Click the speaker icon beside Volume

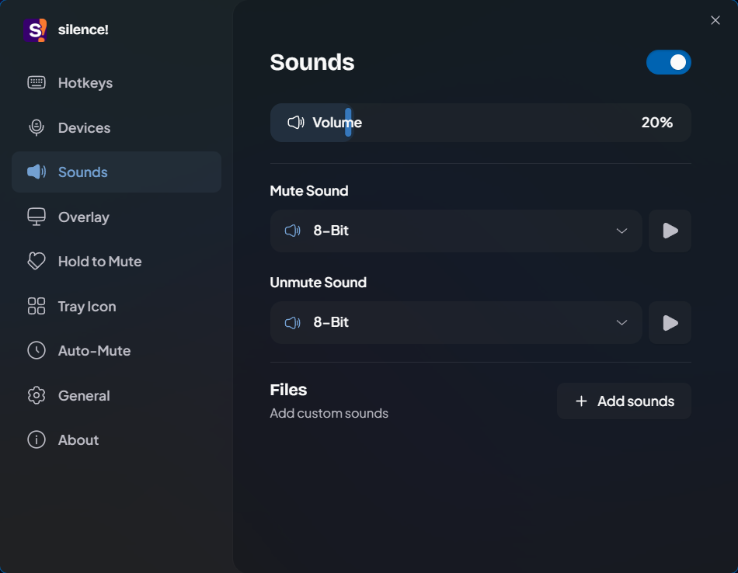click(x=295, y=123)
